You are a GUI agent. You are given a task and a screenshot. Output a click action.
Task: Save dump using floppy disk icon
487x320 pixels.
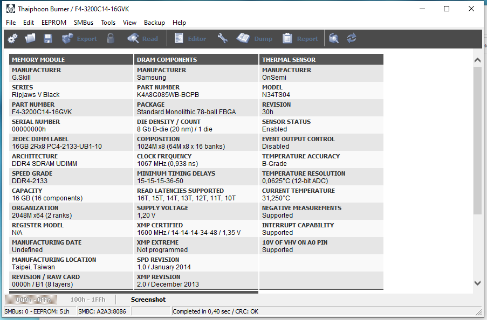pos(48,38)
